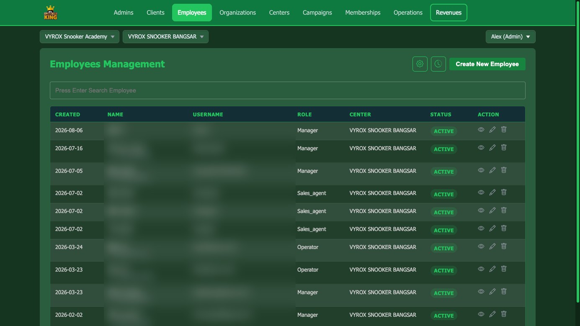
Task: Click ACTIVE badge in the 2026-02-02 row
Action: coord(443,316)
